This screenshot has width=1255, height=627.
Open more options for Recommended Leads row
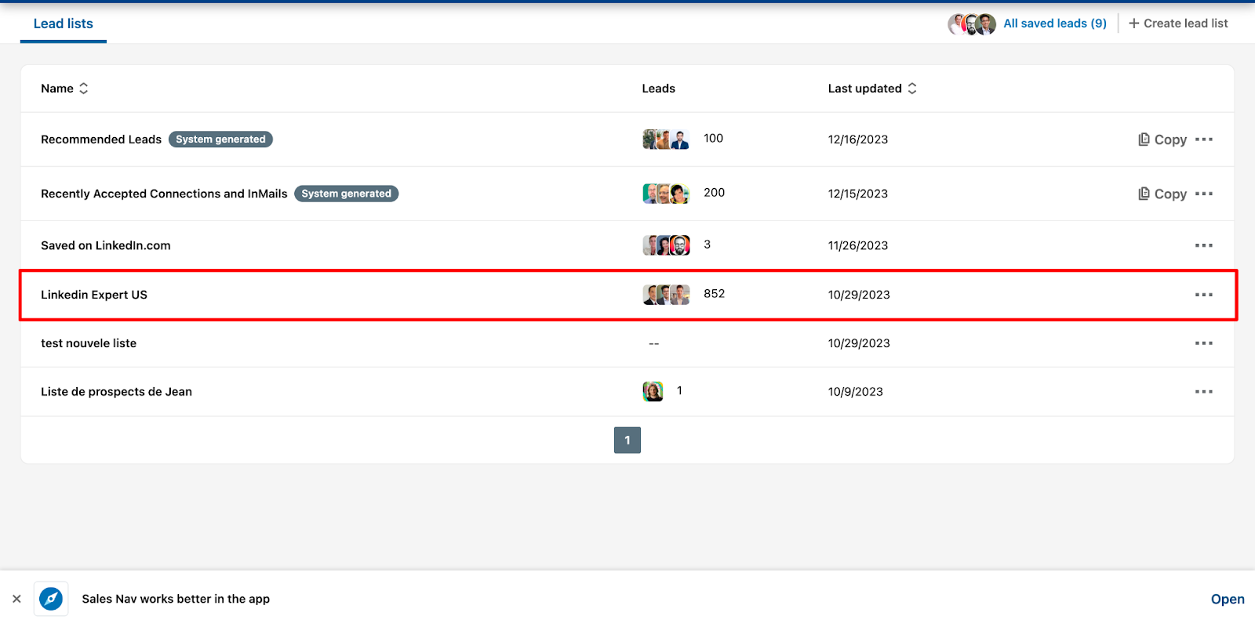1204,140
